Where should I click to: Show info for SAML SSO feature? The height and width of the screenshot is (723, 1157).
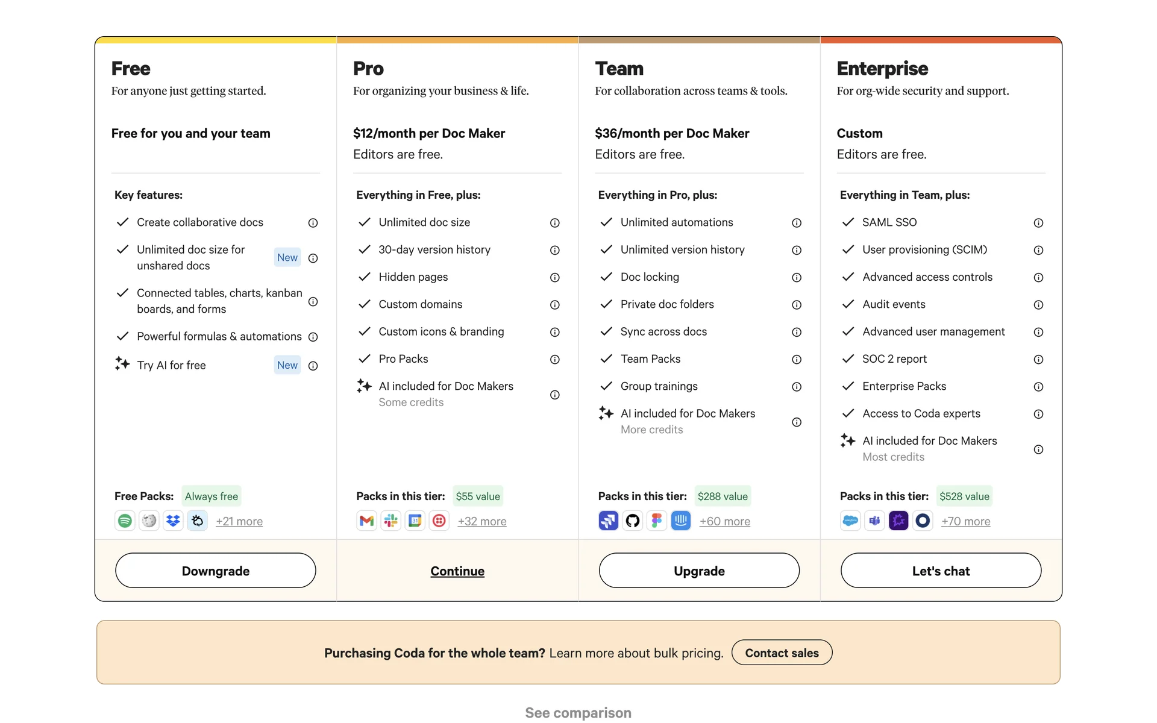pos(1038,223)
